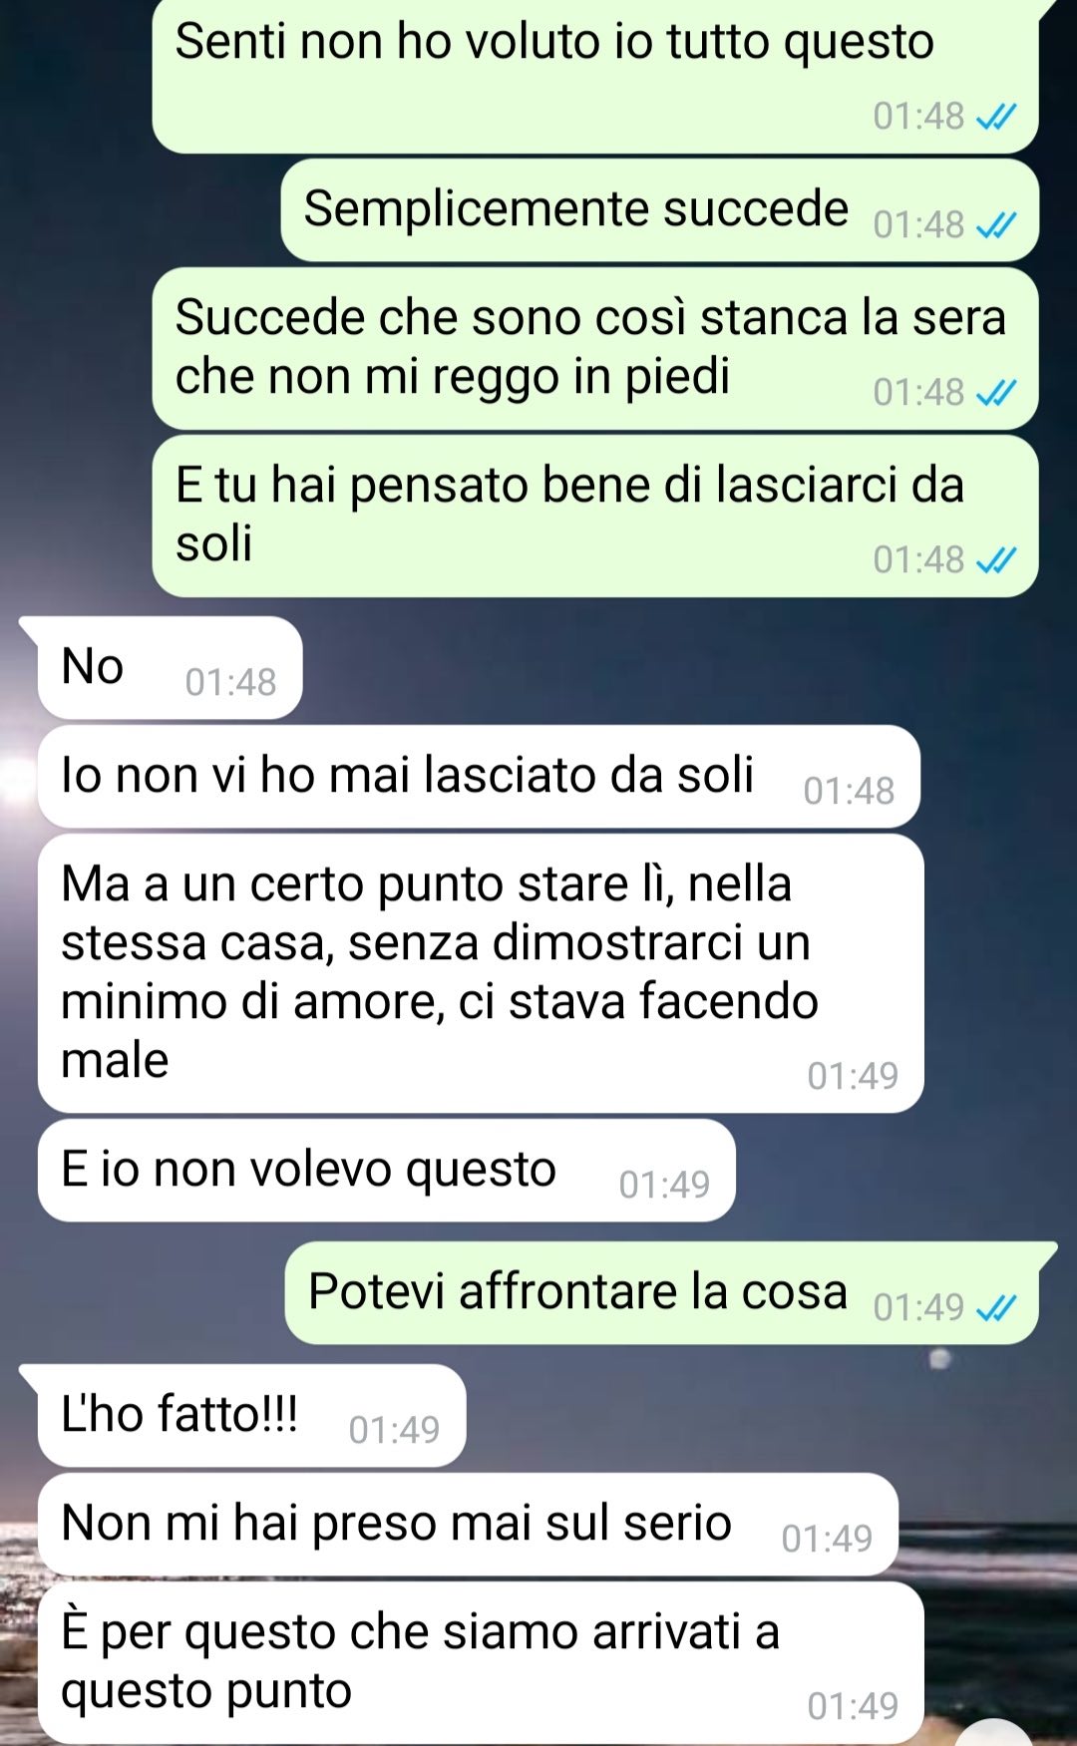Viewport: 1077px width, 1746px height.
Task: Tap the scroll-to-bottom button at the chat corner
Action: coord(993,1733)
